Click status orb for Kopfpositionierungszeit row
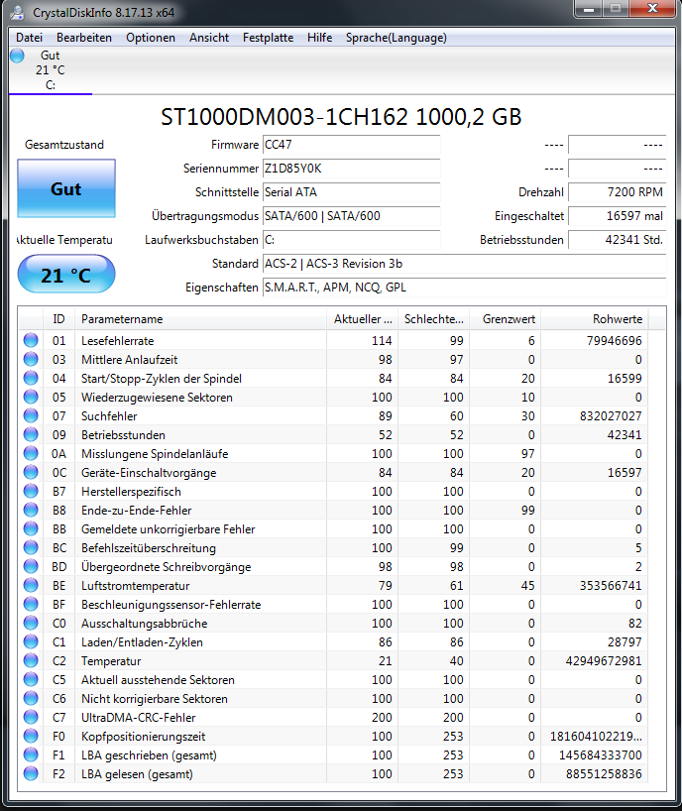Viewport: 682px width, 811px height. pos(31,736)
